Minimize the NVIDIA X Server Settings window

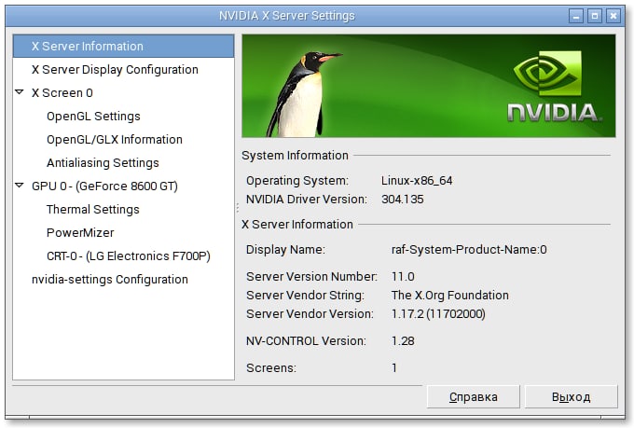click(576, 16)
